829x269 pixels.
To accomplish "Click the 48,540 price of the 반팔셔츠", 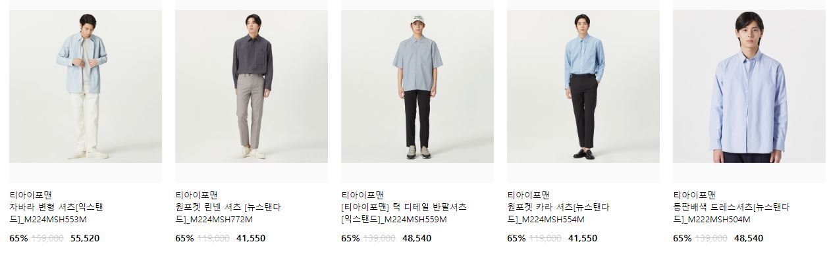I will point(417,238).
